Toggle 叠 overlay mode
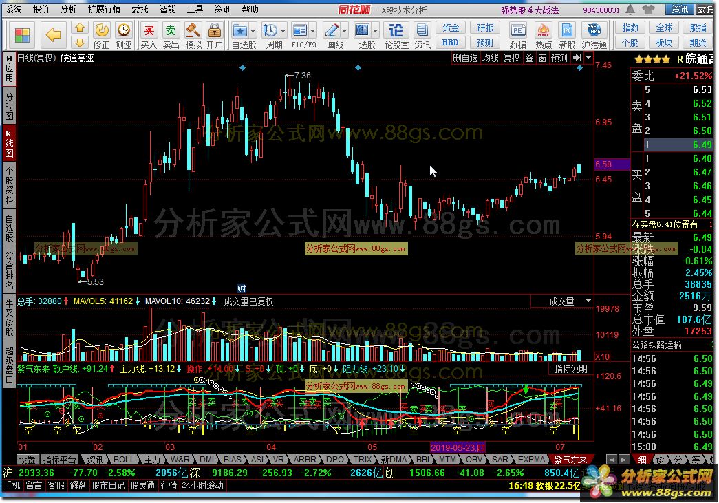The width and height of the screenshot is (719, 503). [x=529, y=58]
